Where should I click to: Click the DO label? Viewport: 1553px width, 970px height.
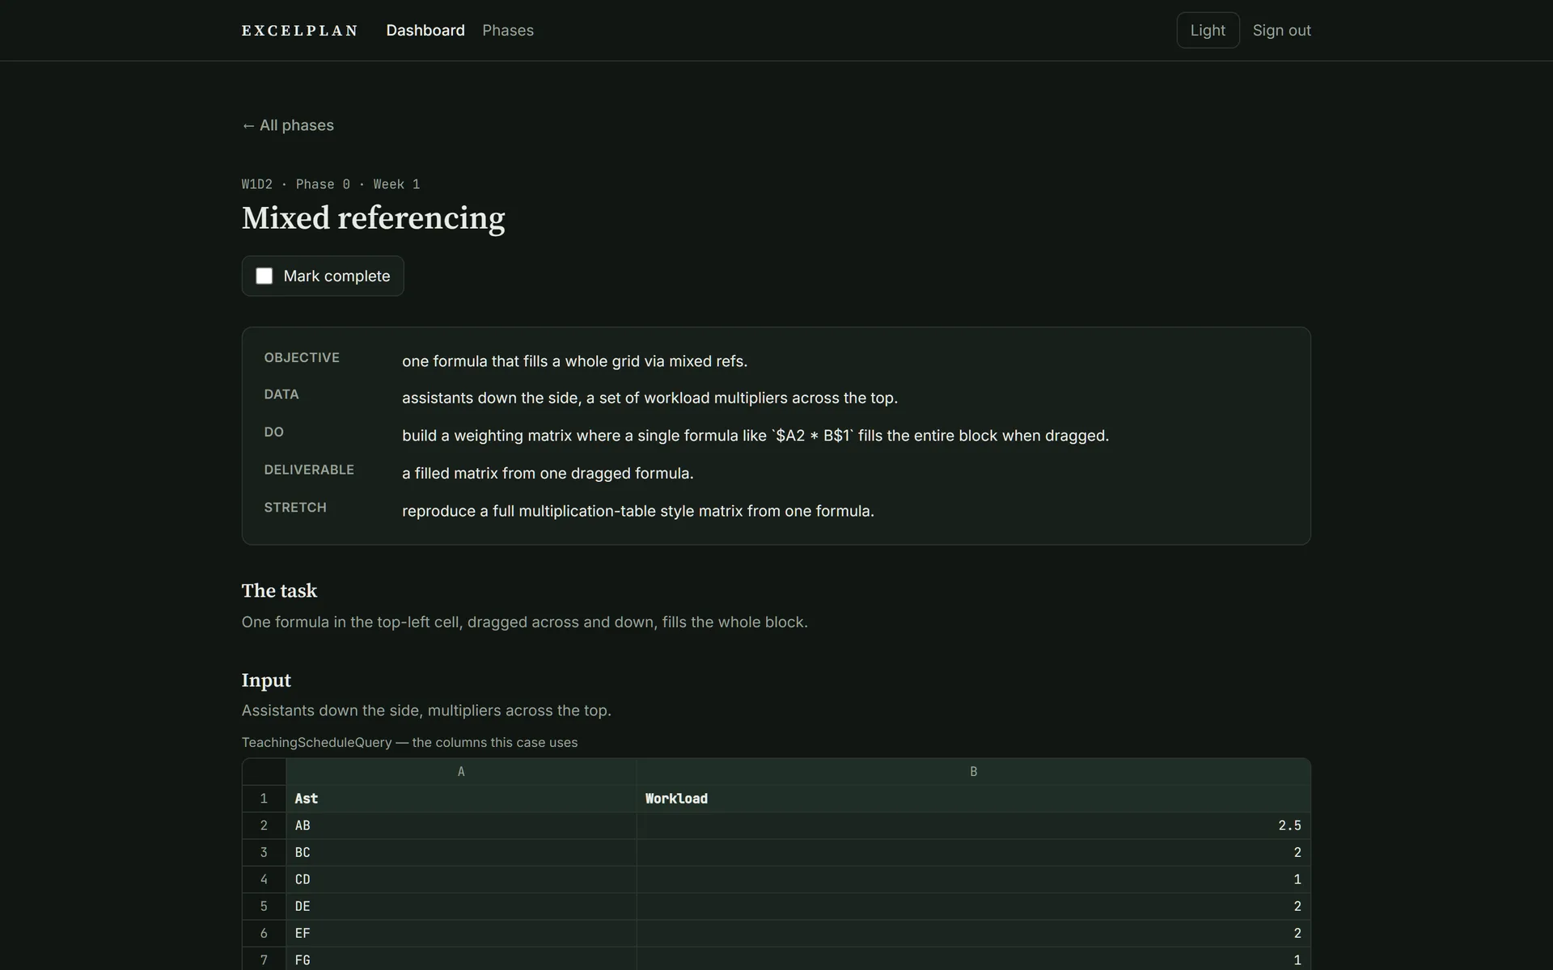(x=273, y=432)
